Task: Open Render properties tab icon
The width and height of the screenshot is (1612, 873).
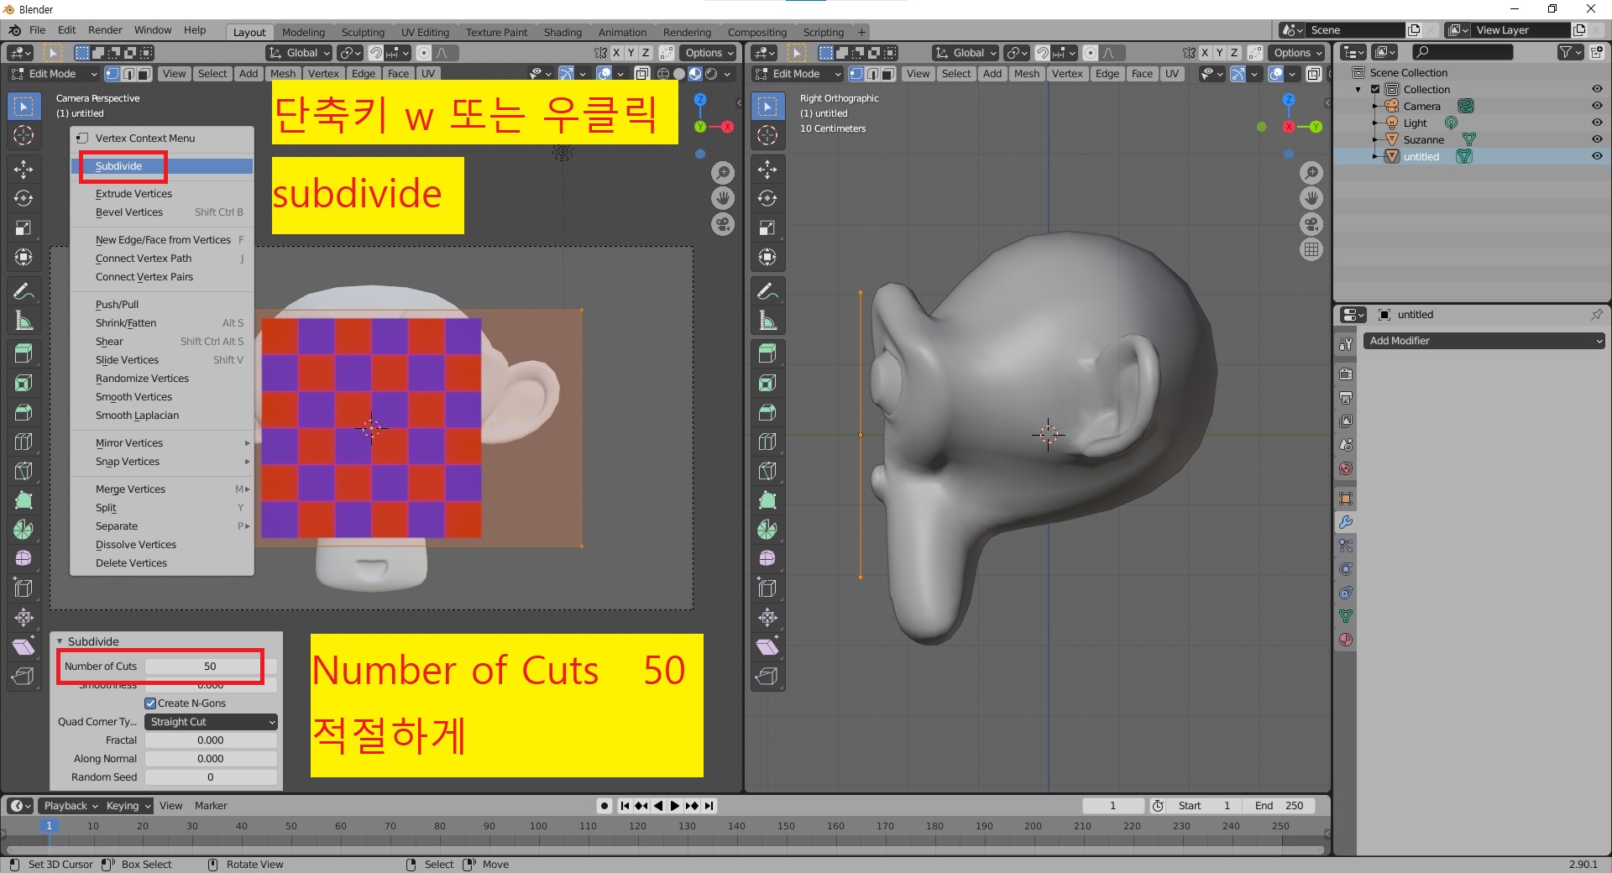Action: click(1346, 374)
